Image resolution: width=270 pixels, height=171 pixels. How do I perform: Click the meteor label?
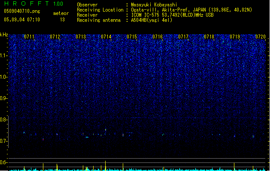tap(61, 13)
